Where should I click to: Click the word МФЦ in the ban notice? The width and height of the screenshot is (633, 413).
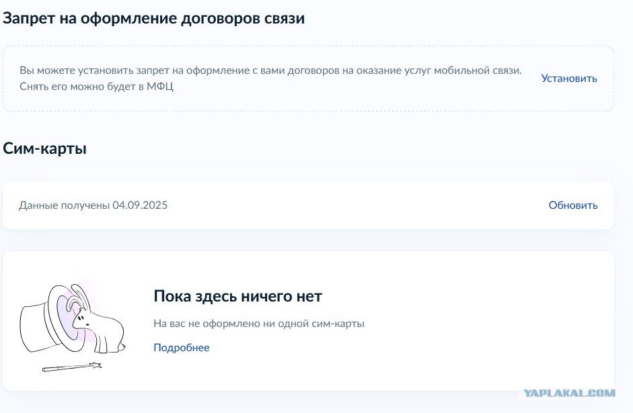(x=160, y=86)
